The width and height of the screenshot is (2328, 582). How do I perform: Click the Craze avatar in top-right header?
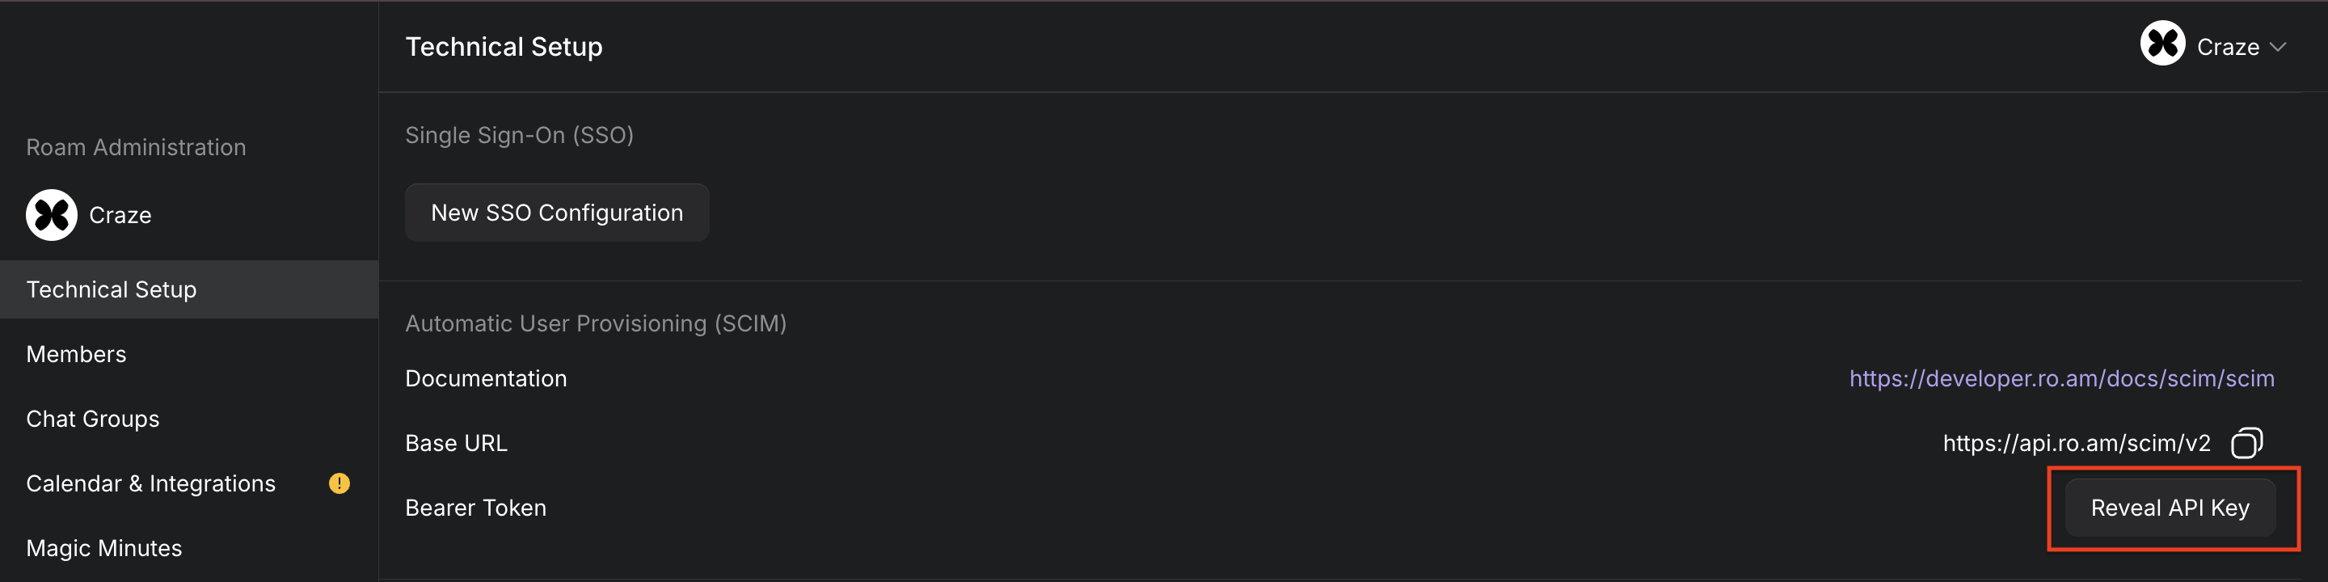click(x=2162, y=43)
